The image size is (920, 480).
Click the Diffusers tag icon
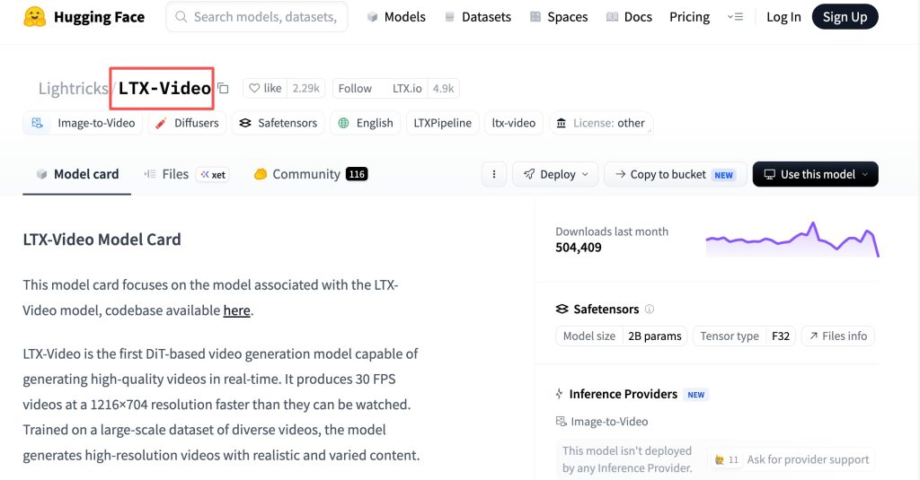tap(161, 123)
